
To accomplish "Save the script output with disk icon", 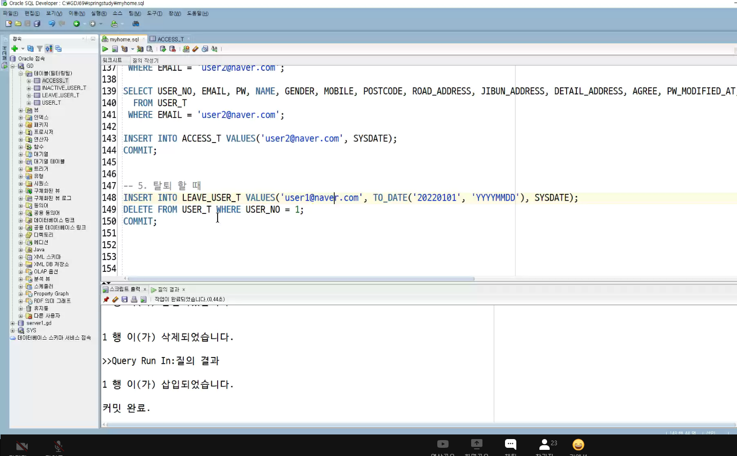I will click(x=125, y=300).
